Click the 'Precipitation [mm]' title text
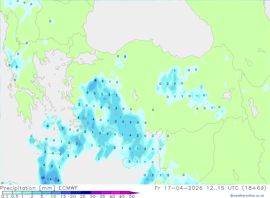Viewport: 270px width, 198px height. [x=28, y=188]
